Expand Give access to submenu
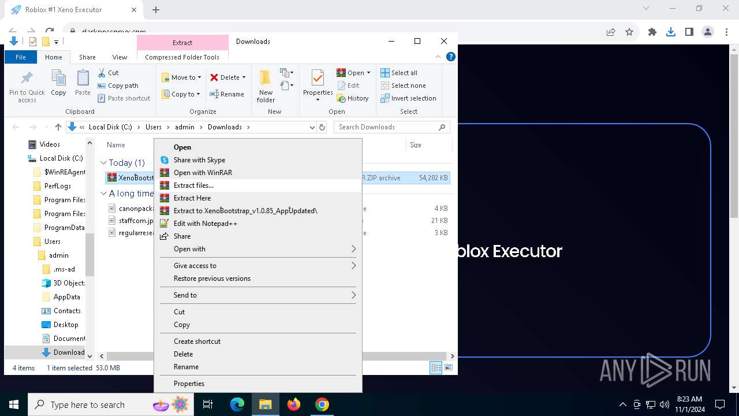 (257, 266)
